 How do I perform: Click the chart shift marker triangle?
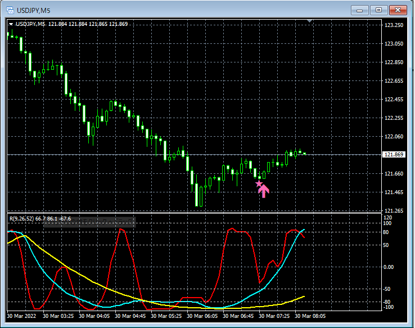click(x=310, y=21)
